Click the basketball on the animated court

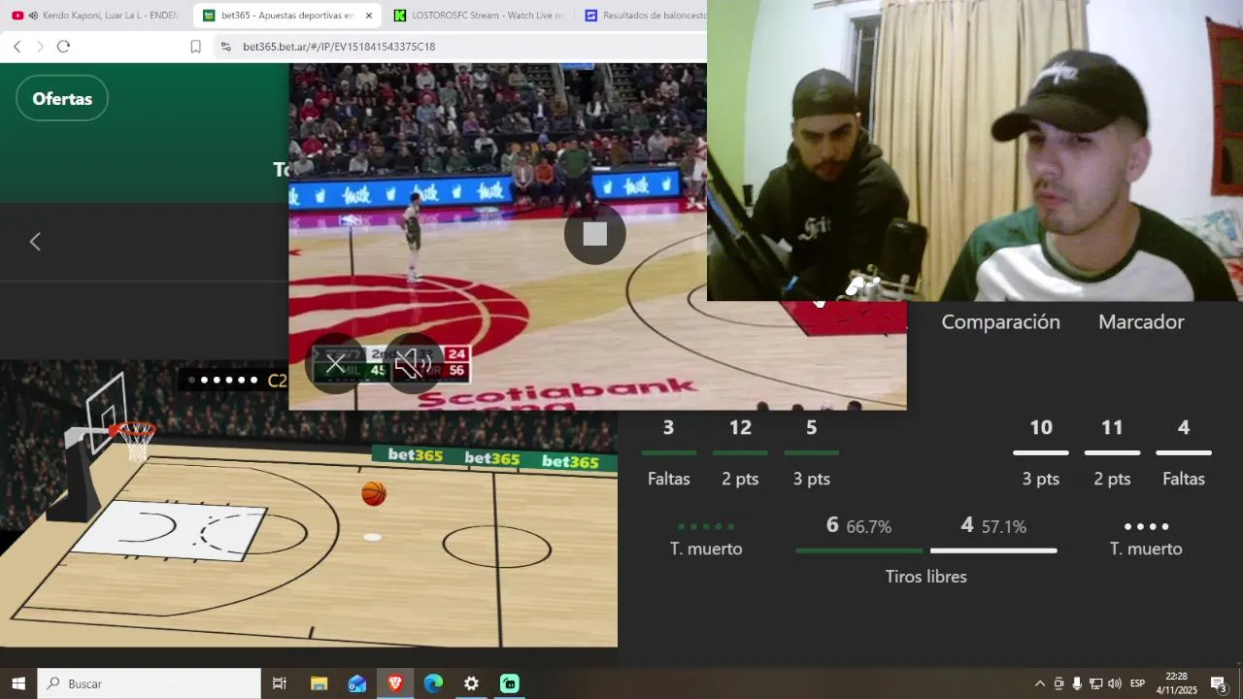[x=374, y=494]
